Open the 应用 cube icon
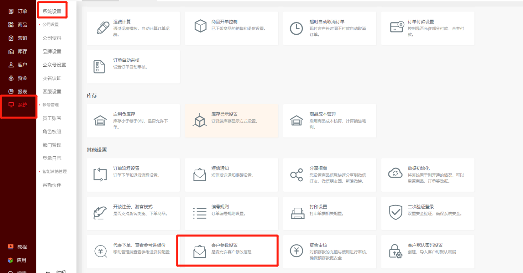 pyautogui.click(x=11, y=260)
